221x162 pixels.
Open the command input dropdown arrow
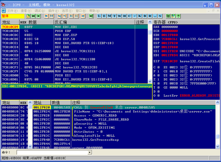90,152
